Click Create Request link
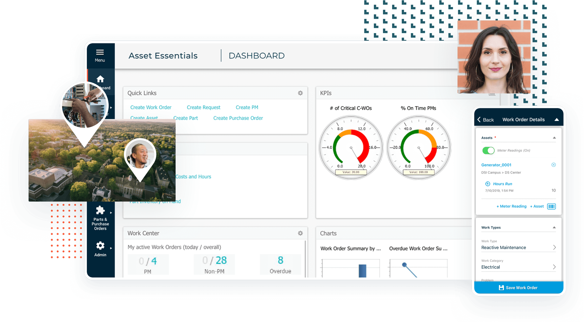This screenshot has height=322, width=584. (204, 107)
